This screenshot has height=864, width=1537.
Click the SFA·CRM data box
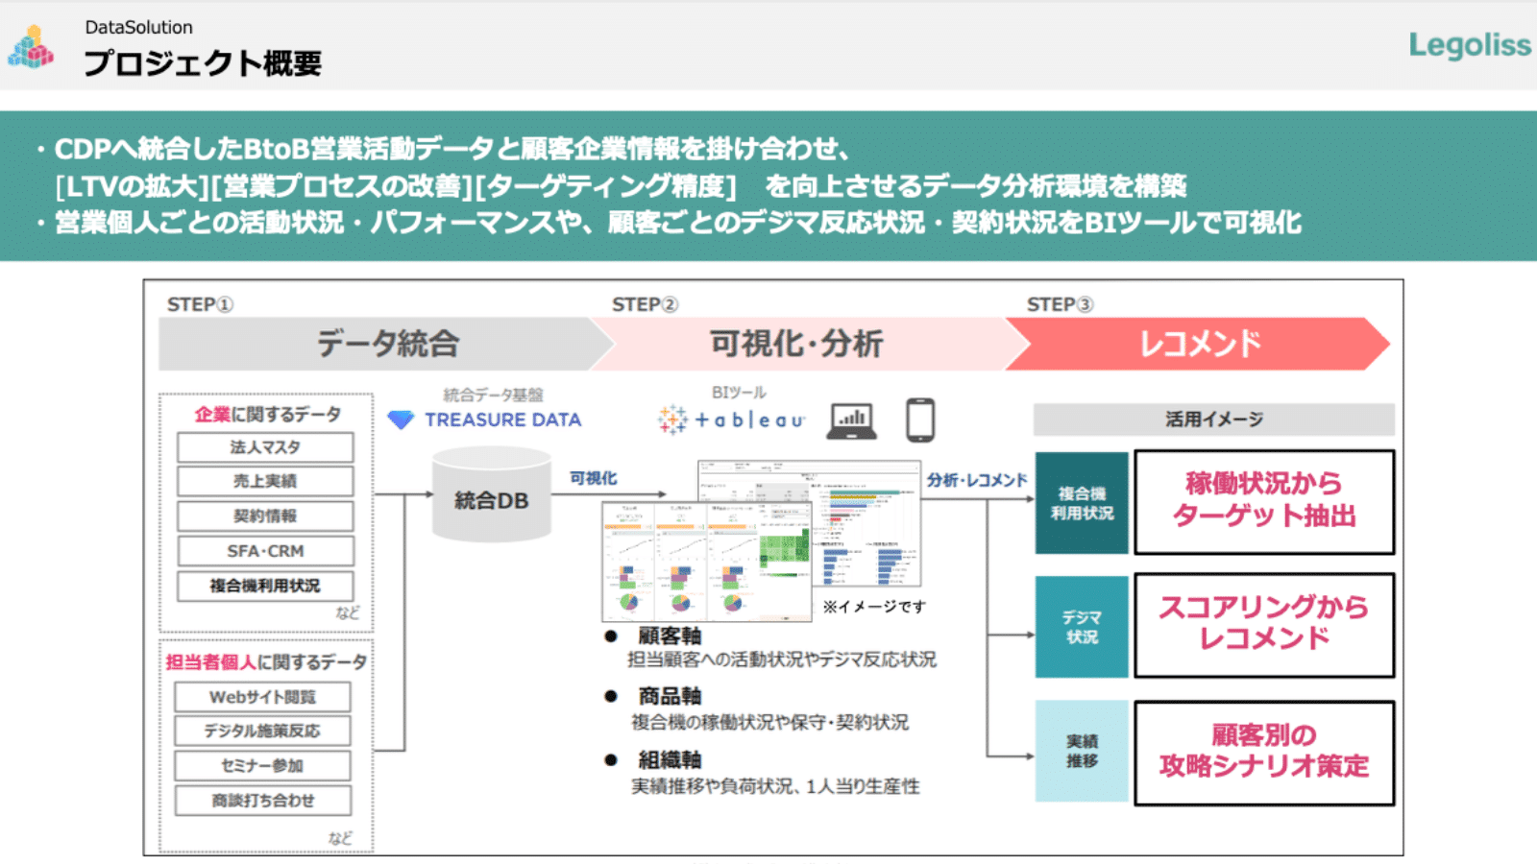pyautogui.click(x=265, y=551)
